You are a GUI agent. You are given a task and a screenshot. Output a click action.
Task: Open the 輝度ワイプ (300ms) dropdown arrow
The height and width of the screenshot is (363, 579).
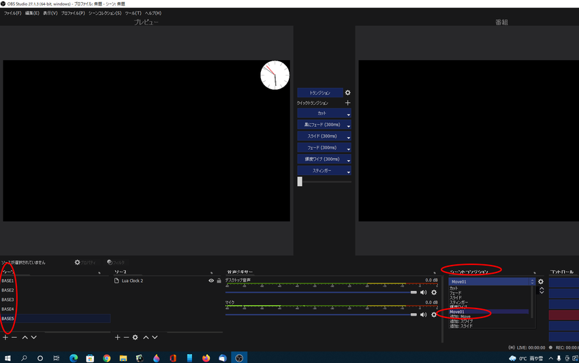(348, 160)
